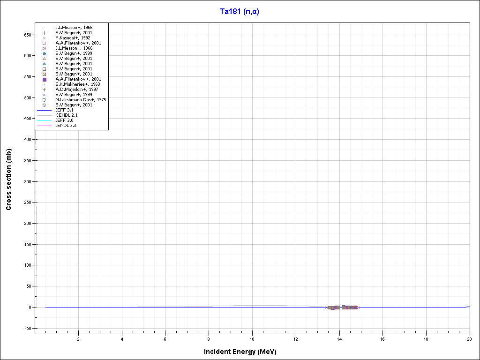The image size is (480, 360).
Task: Click the filled blue circle S.V.Begun+ 1999 marker
Action: point(44,53)
